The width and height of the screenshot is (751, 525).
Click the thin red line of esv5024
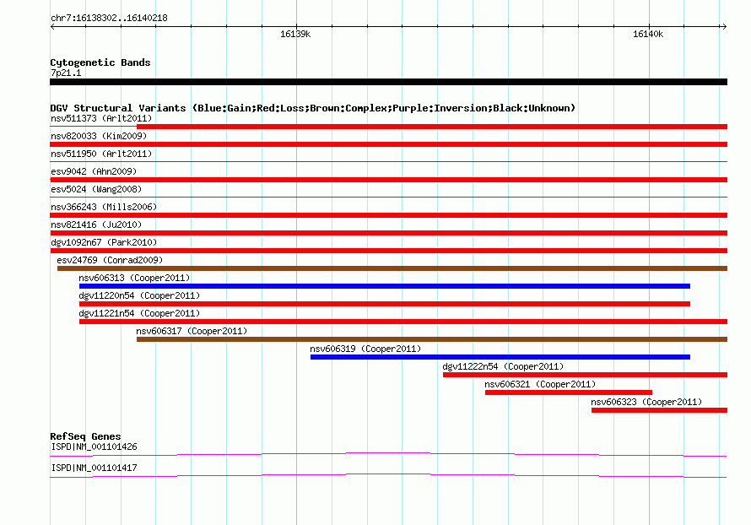tap(388, 198)
